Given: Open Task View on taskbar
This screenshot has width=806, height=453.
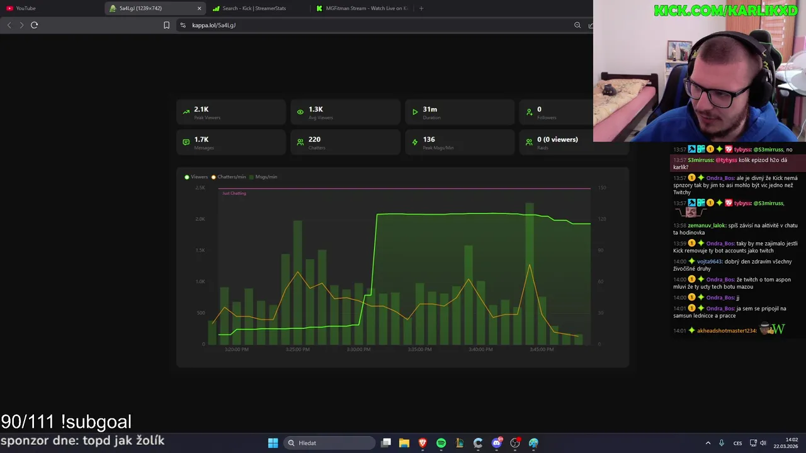Looking at the screenshot, I should 386,443.
